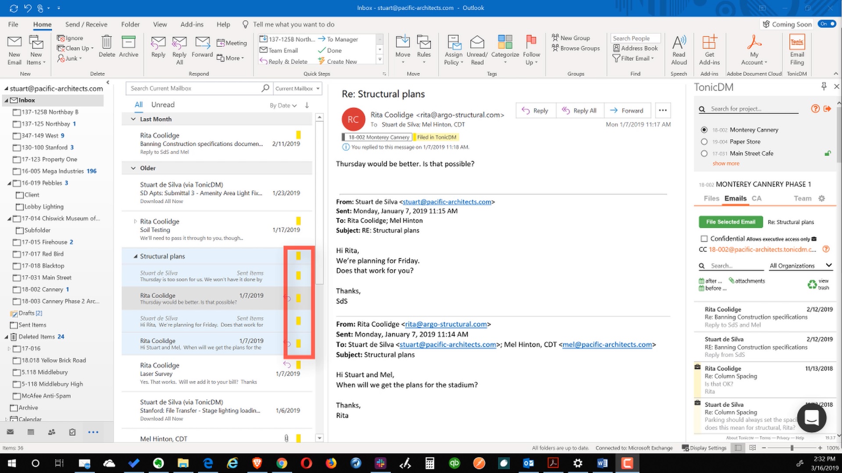Open TonicDM project settings gear
The width and height of the screenshot is (842, 473).
pos(821,198)
